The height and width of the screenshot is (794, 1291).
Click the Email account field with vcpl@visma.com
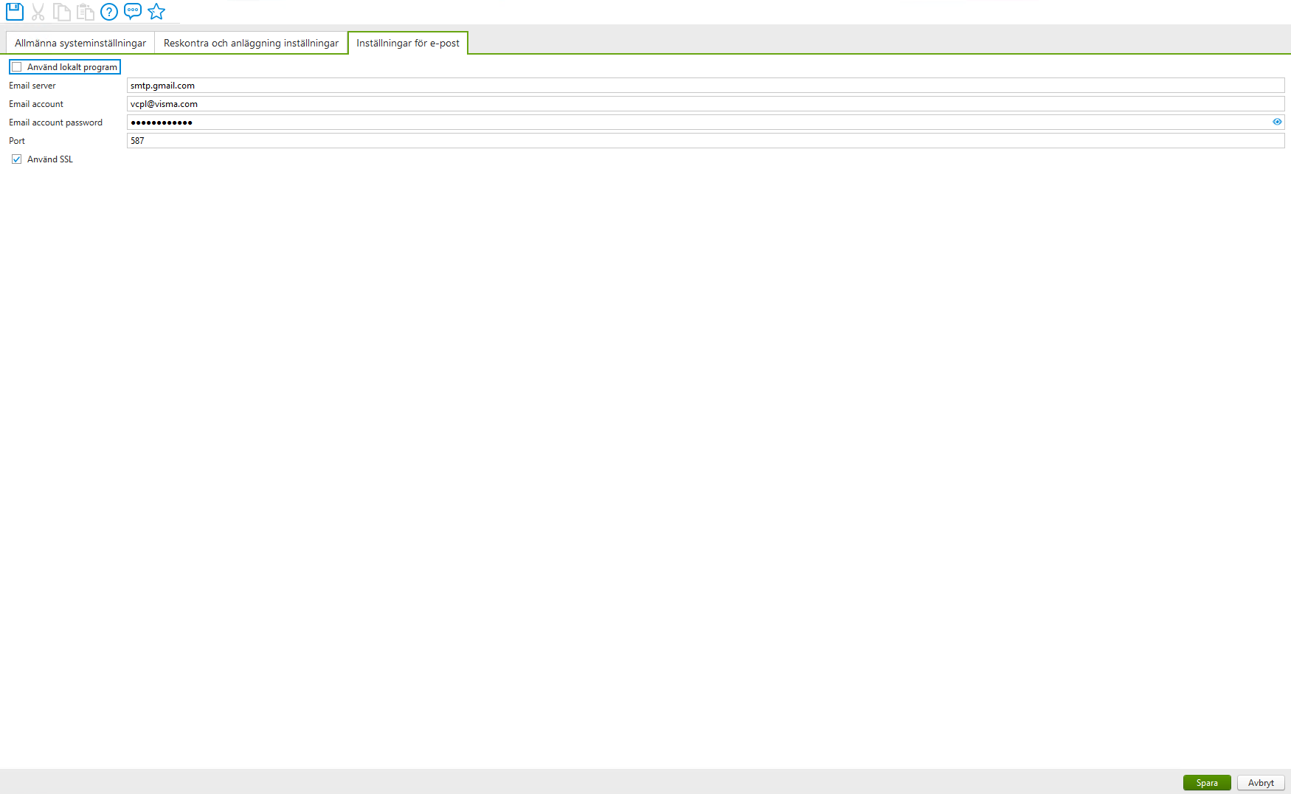click(516, 103)
